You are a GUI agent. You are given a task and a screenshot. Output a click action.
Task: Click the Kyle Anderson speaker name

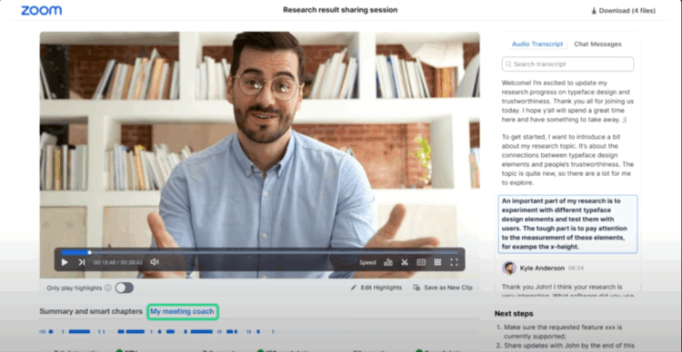click(542, 269)
